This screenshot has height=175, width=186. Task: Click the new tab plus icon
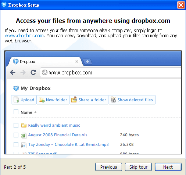click(x=87, y=62)
